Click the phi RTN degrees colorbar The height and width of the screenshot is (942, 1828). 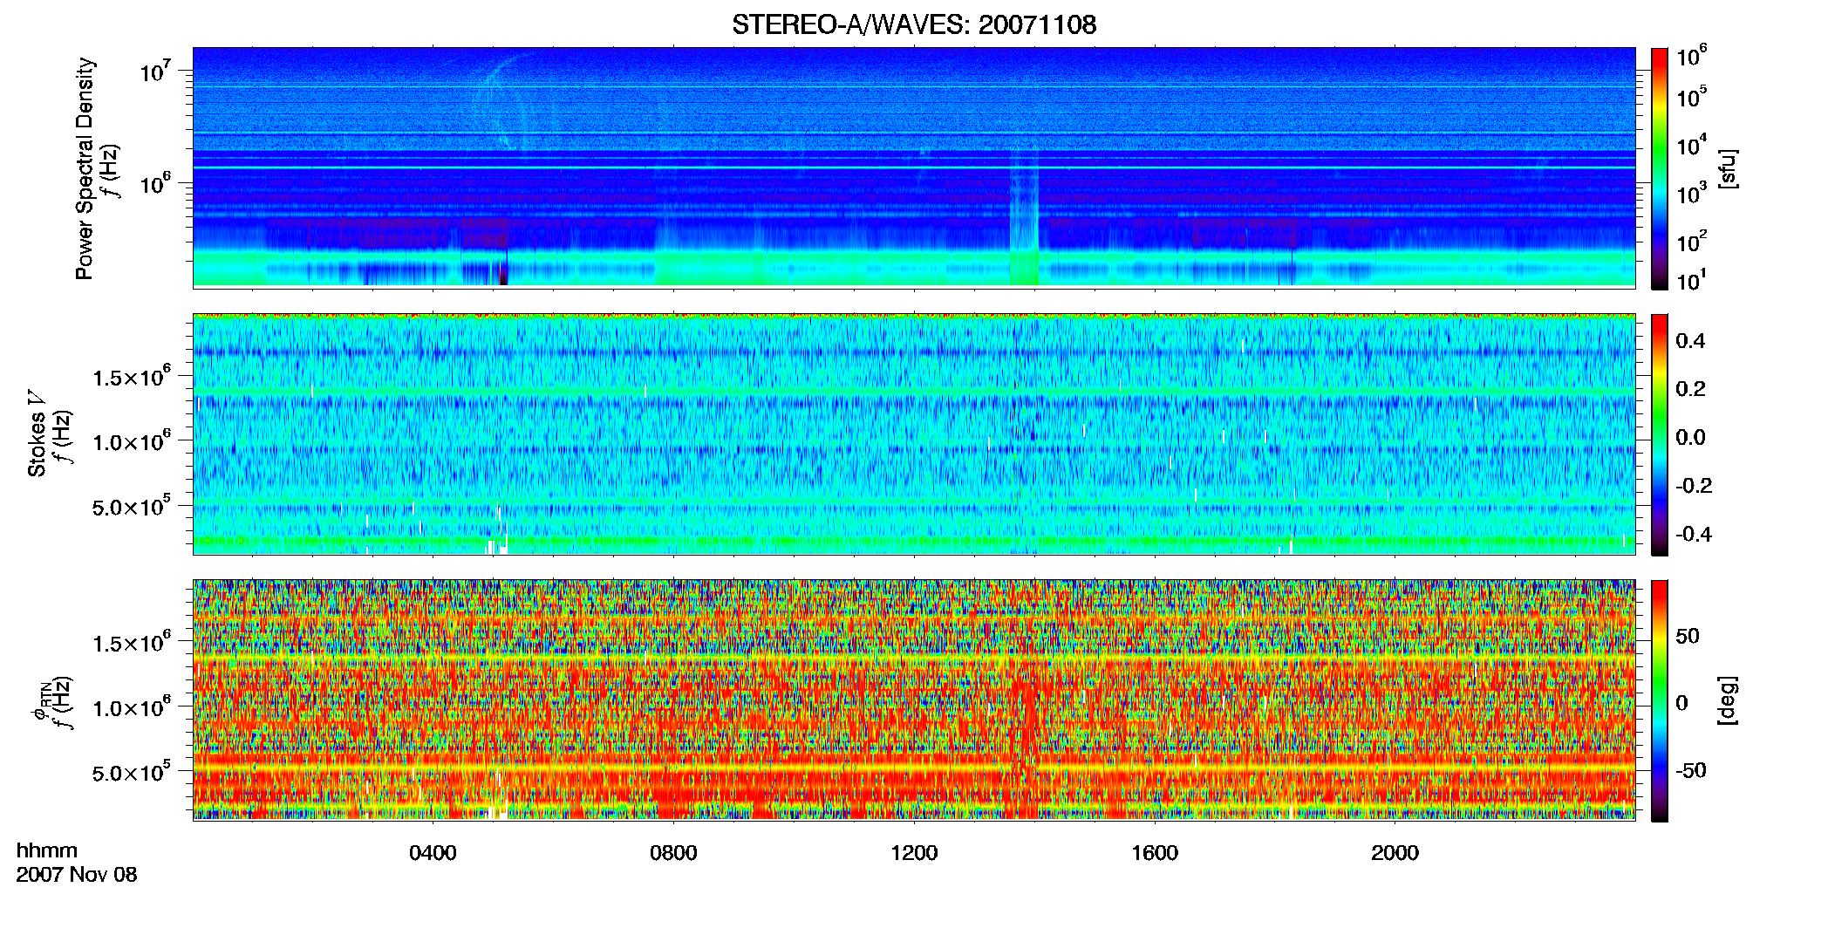[1660, 700]
